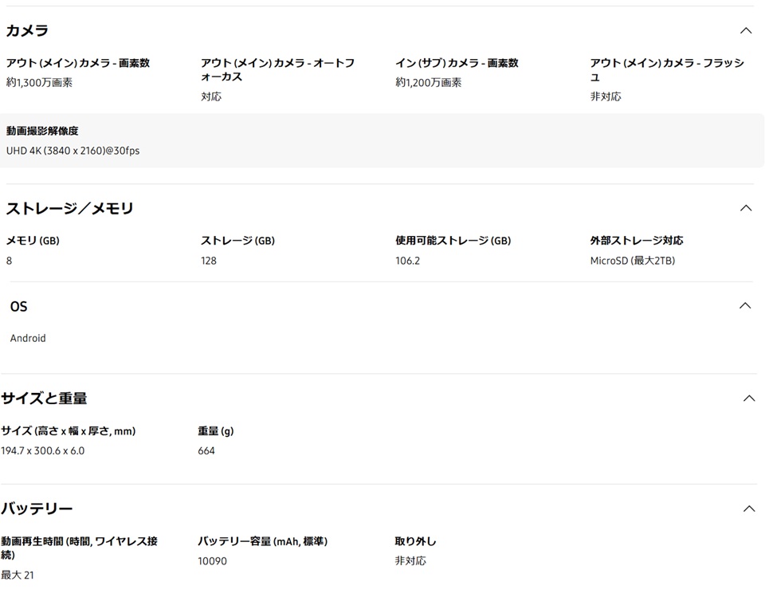
Task: Click the chevron beside the OS section
Action: point(745,306)
